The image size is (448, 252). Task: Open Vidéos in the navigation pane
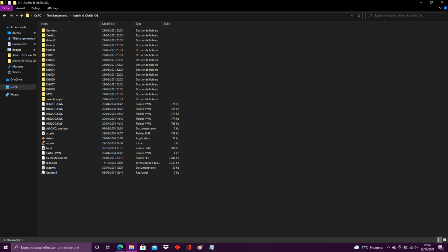(x=16, y=72)
